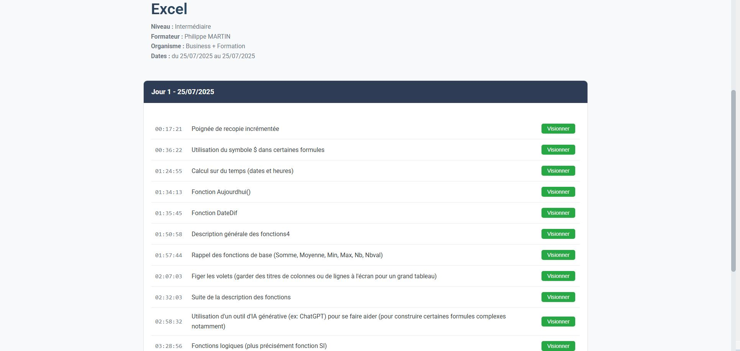Viewport: 740px width, 351px height.
Task: Select the Figer les volets row title
Action: 313,276
